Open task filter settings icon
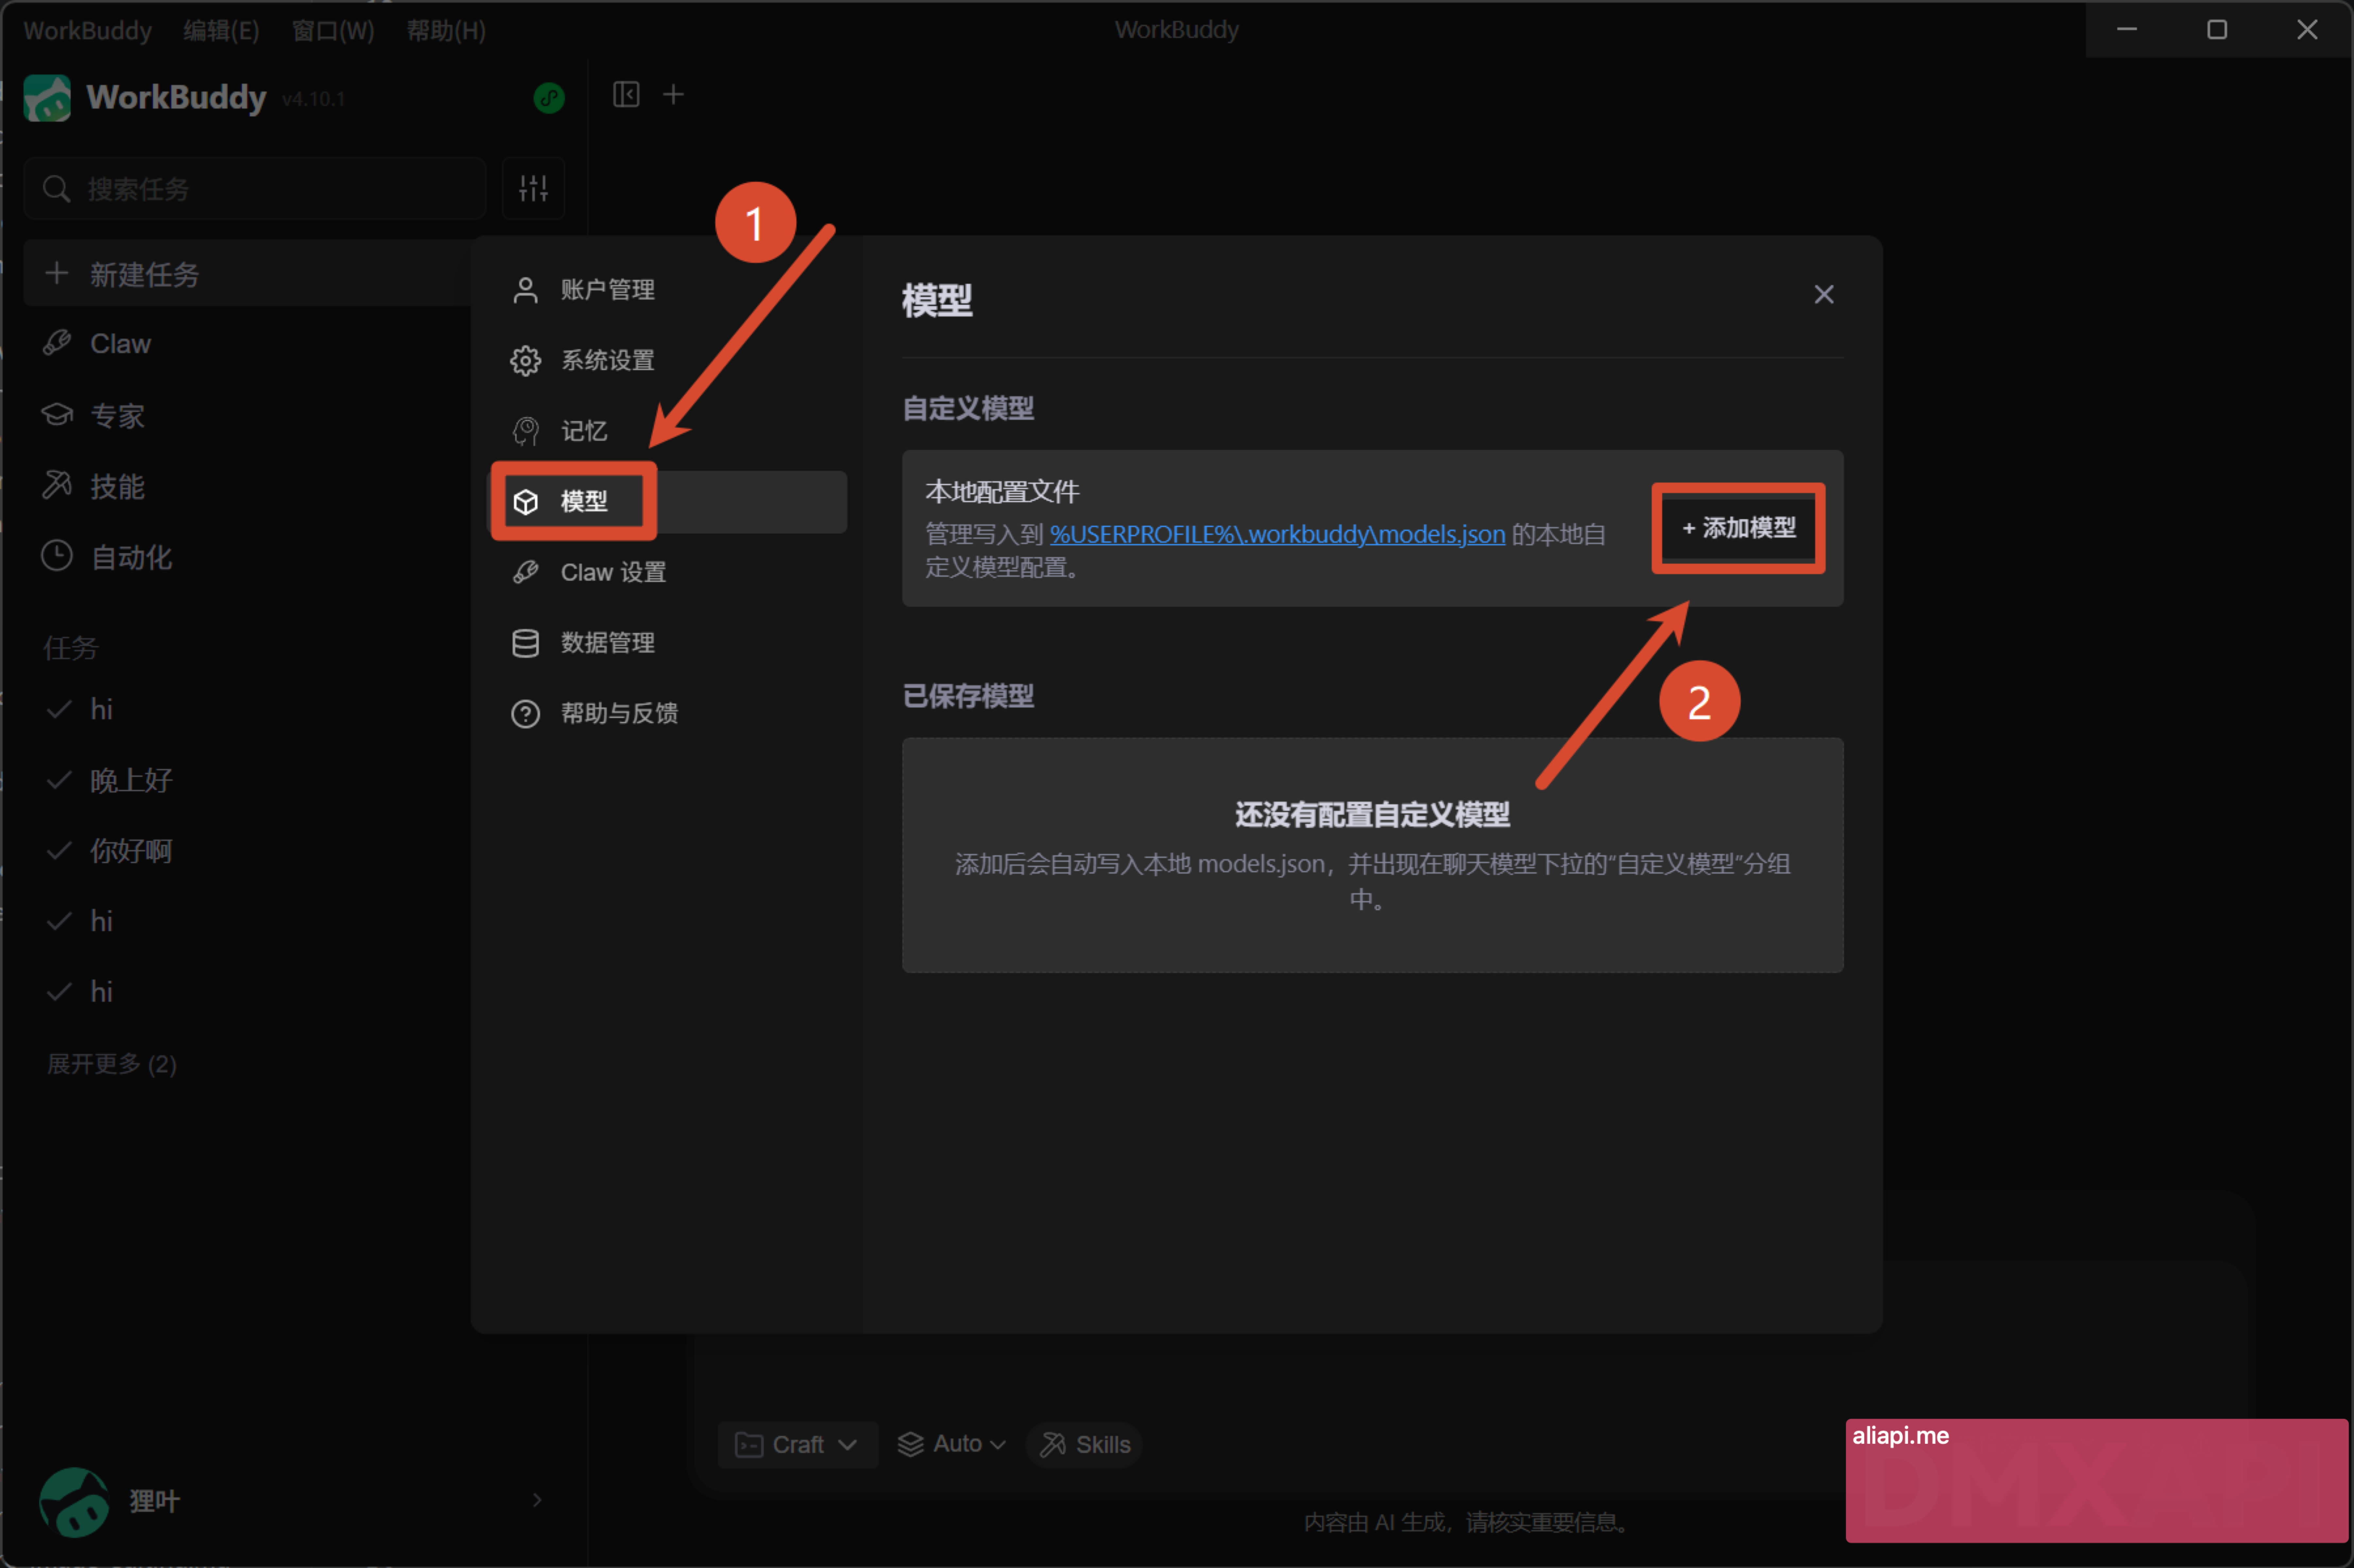 [x=534, y=188]
